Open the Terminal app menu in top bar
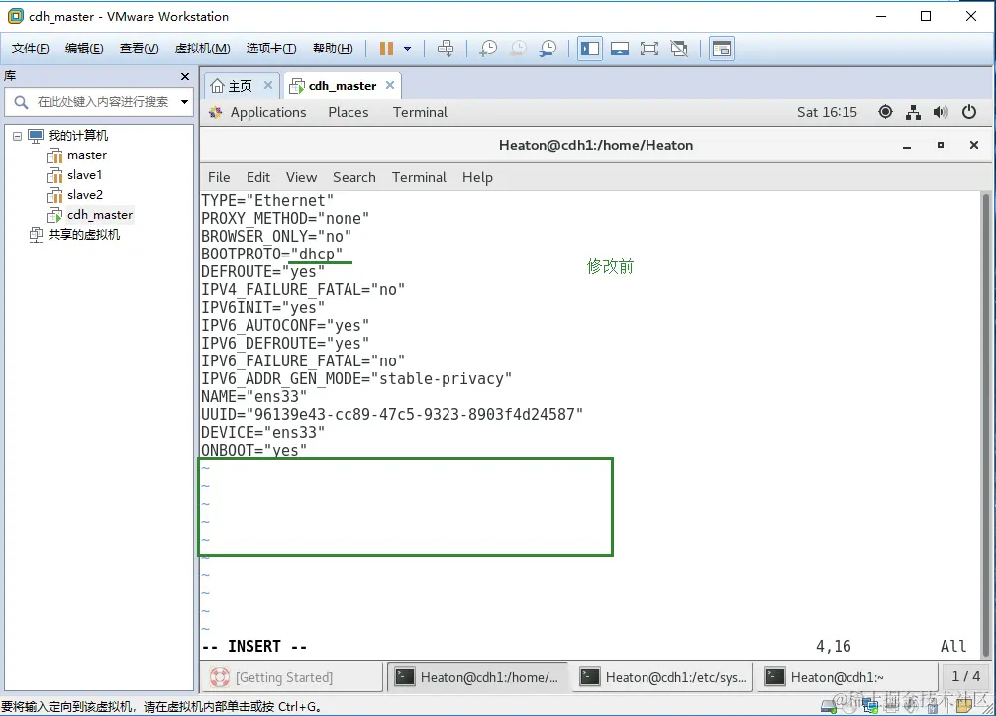This screenshot has height=716, width=996. point(420,113)
